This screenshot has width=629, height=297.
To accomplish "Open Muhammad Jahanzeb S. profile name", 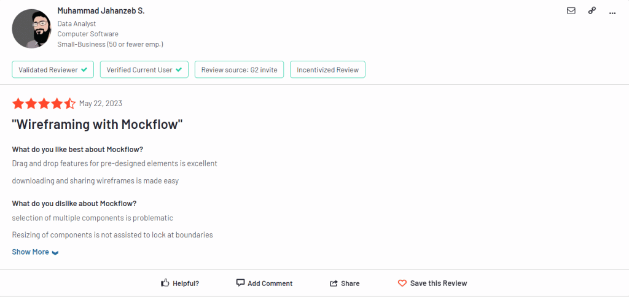I will (101, 11).
